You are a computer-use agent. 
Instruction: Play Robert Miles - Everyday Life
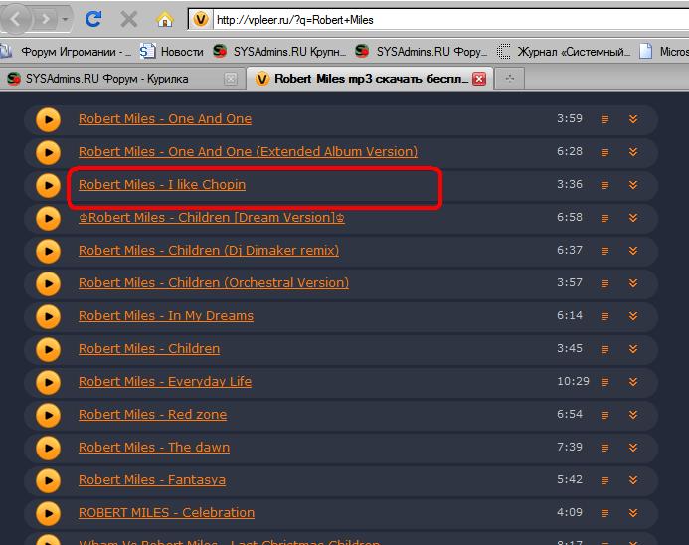point(48,382)
